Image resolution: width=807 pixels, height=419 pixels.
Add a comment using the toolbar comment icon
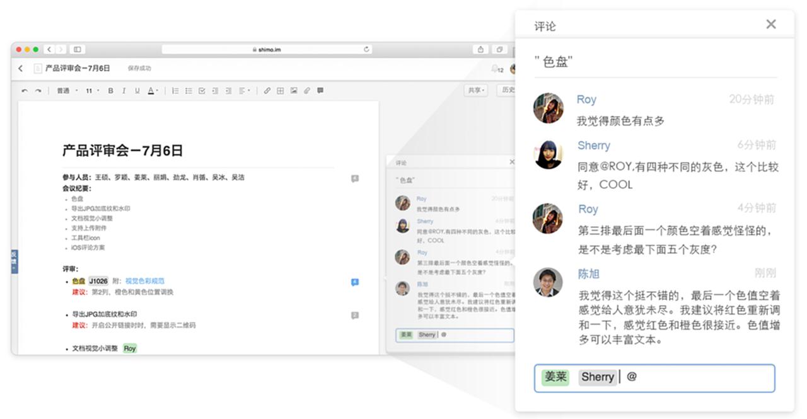(x=320, y=91)
